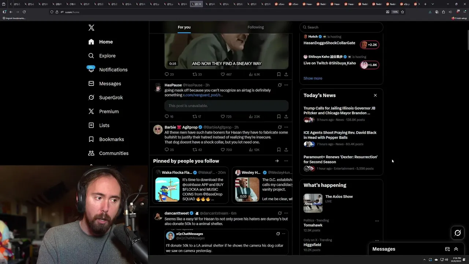Open the floating Grok button
Viewport: 469px width, 264px height.
[458, 233]
